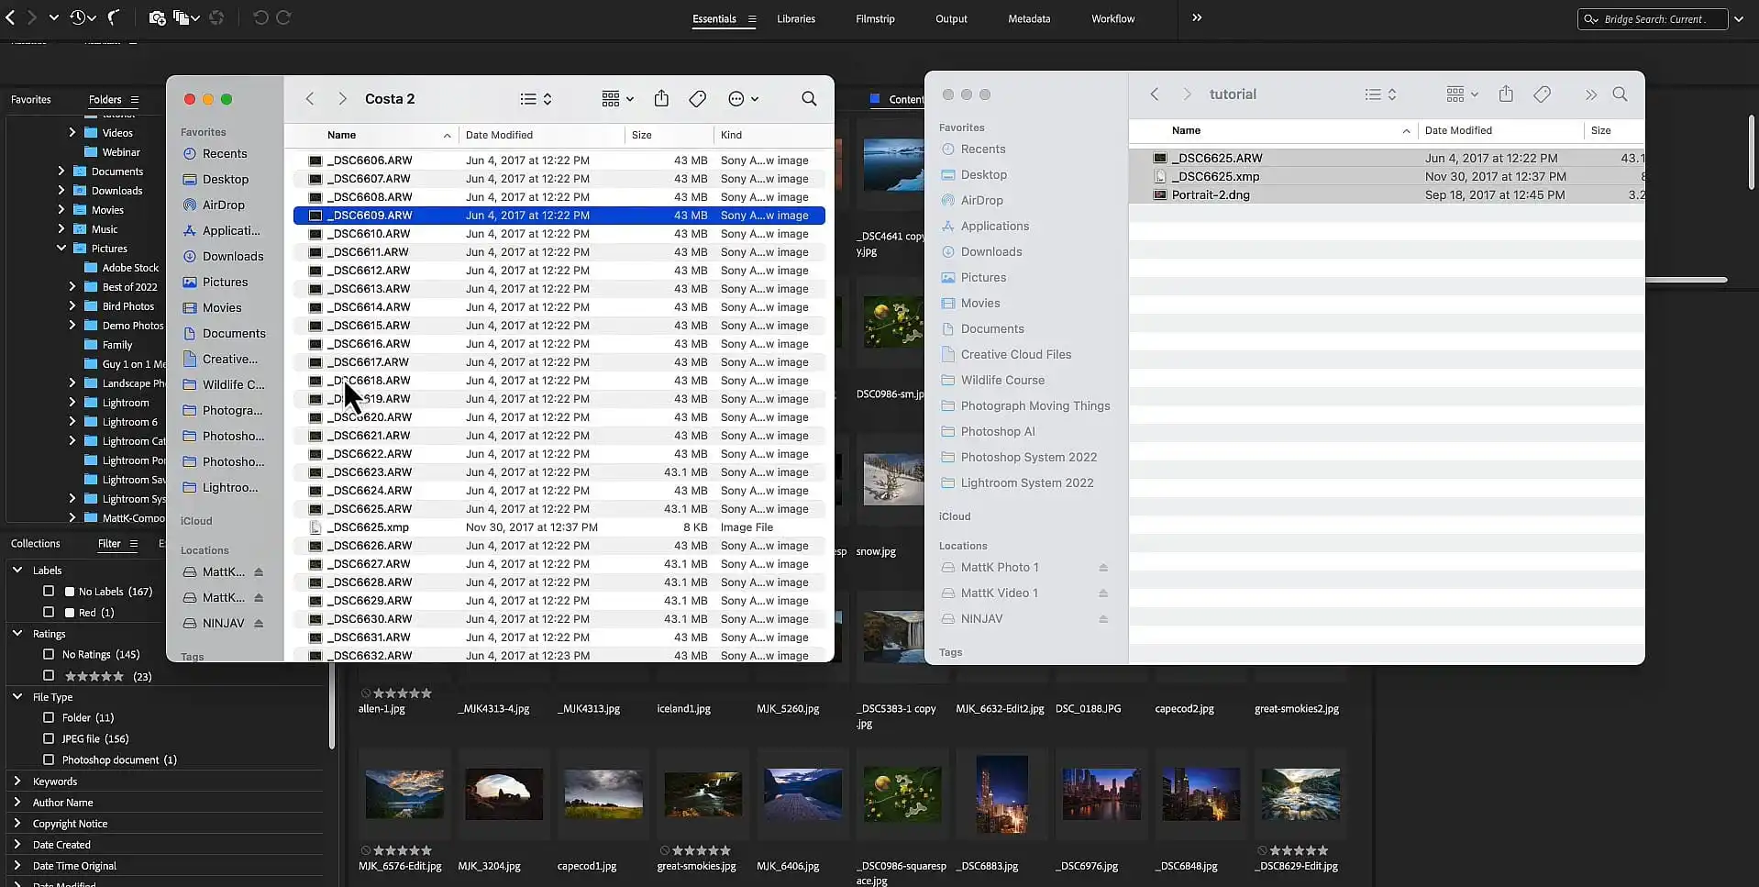The width and height of the screenshot is (1759, 887).
Task: Sort by the Date Modified column in Costa 2
Action: (x=499, y=135)
